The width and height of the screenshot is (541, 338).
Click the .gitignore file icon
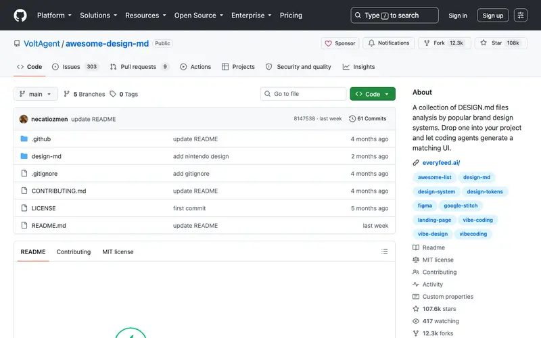[x=24, y=173]
